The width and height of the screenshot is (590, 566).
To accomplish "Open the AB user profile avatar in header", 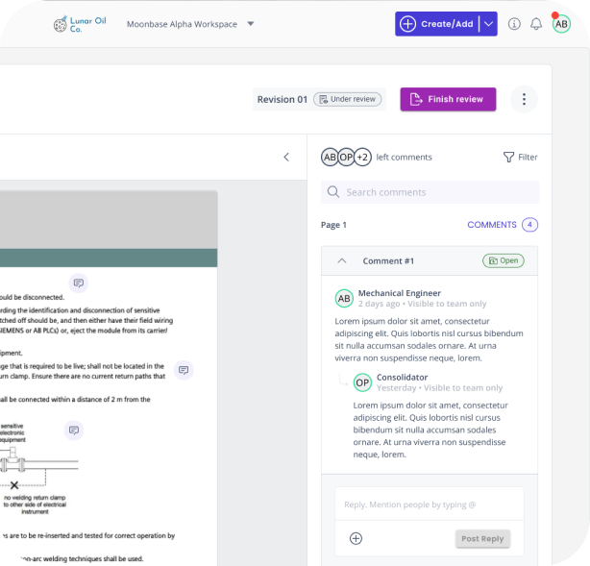I will (x=561, y=24).
